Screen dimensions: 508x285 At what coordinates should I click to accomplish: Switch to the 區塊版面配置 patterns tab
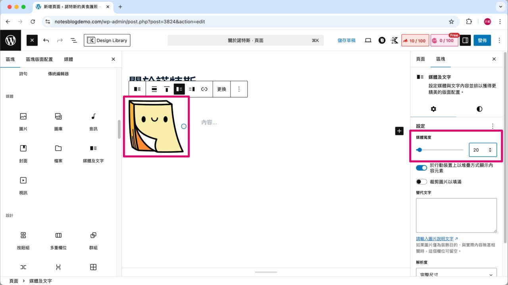(39, 59)
